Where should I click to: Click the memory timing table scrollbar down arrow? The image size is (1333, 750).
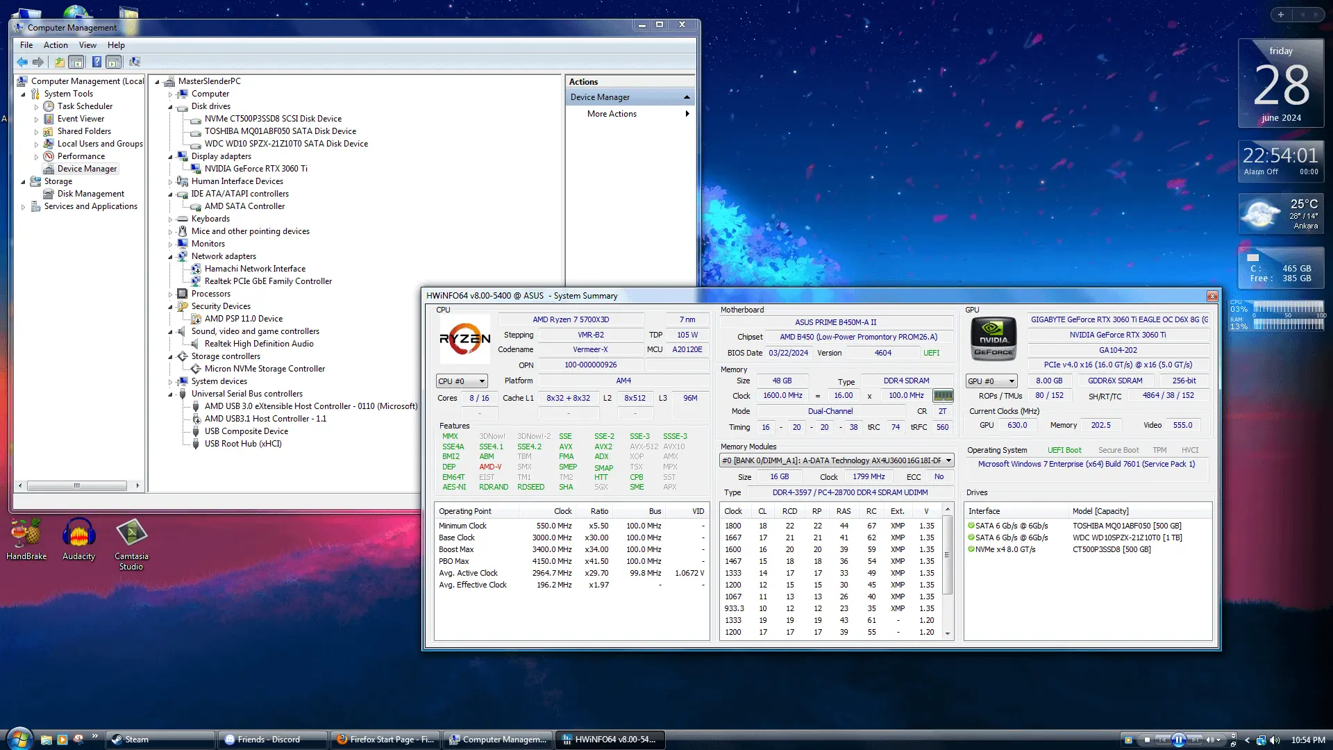click(x=948, y=633)
